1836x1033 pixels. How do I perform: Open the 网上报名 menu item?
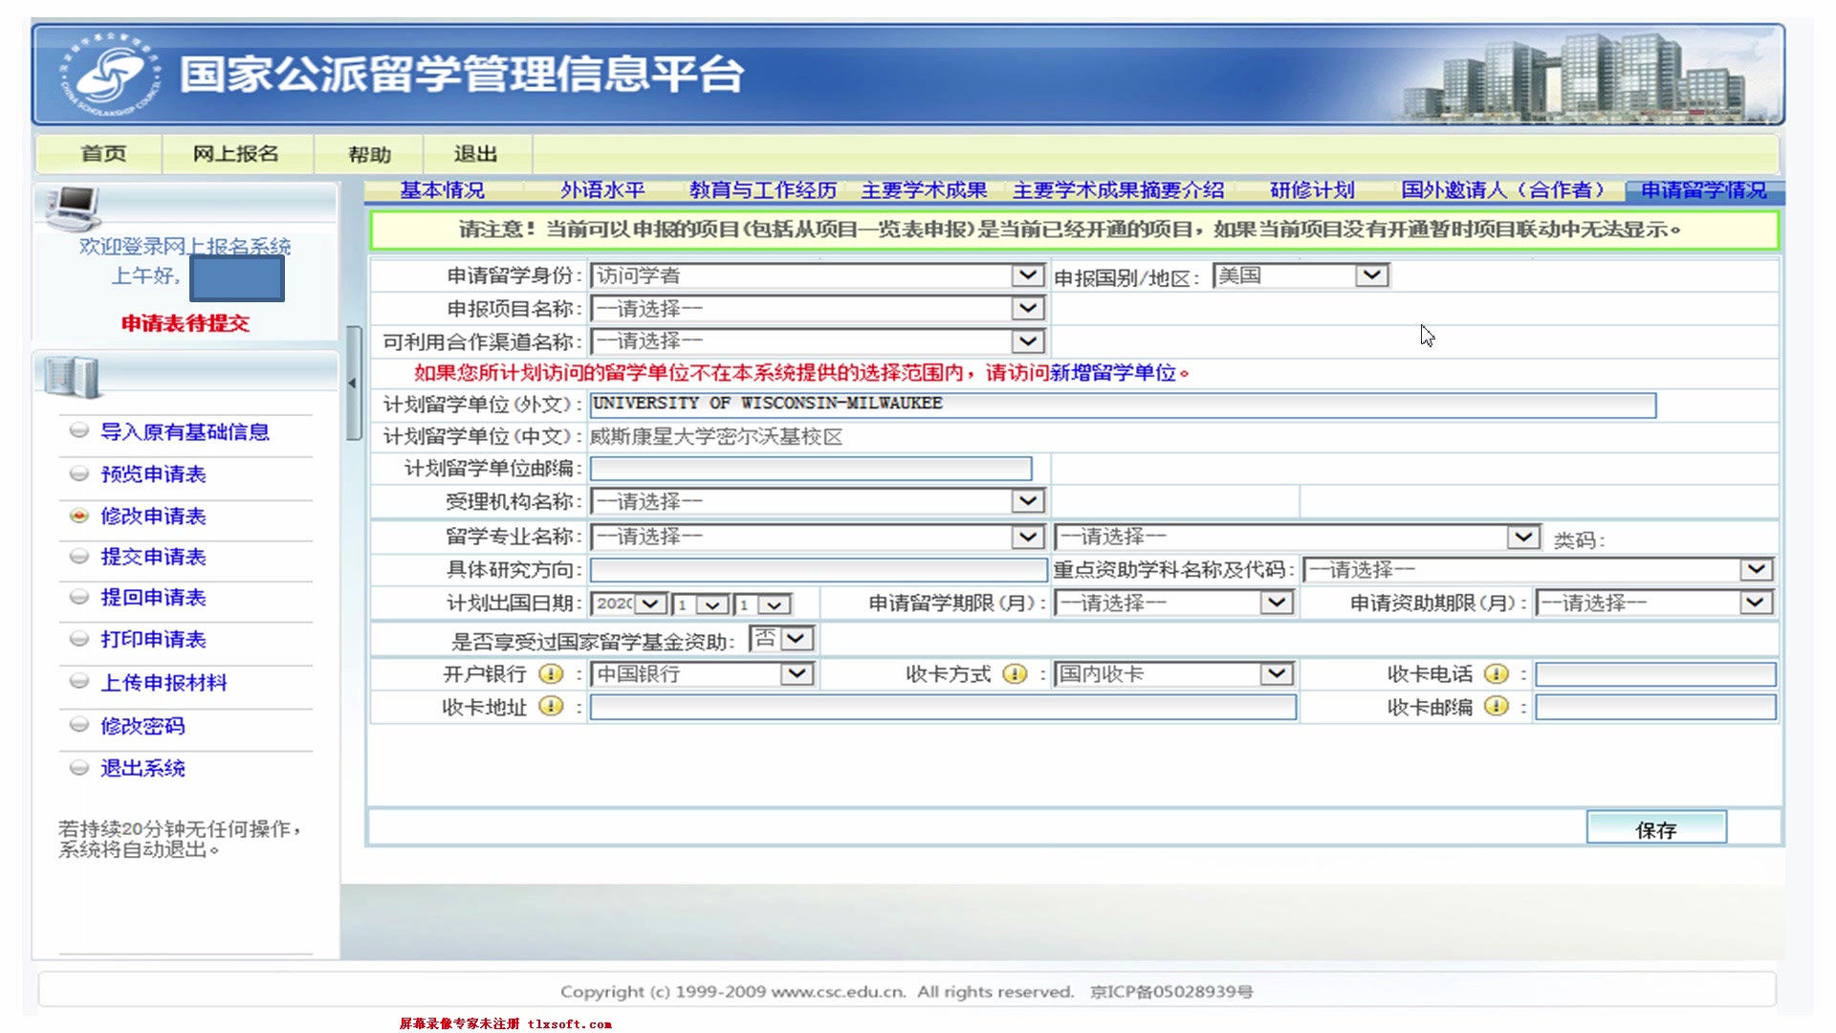[x=236, y=153]
